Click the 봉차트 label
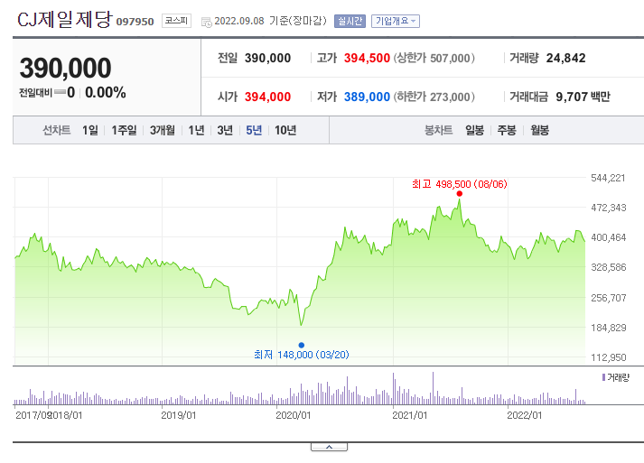Image resolution: width=644 pixels, height=463 pixels. click(438, 130)
